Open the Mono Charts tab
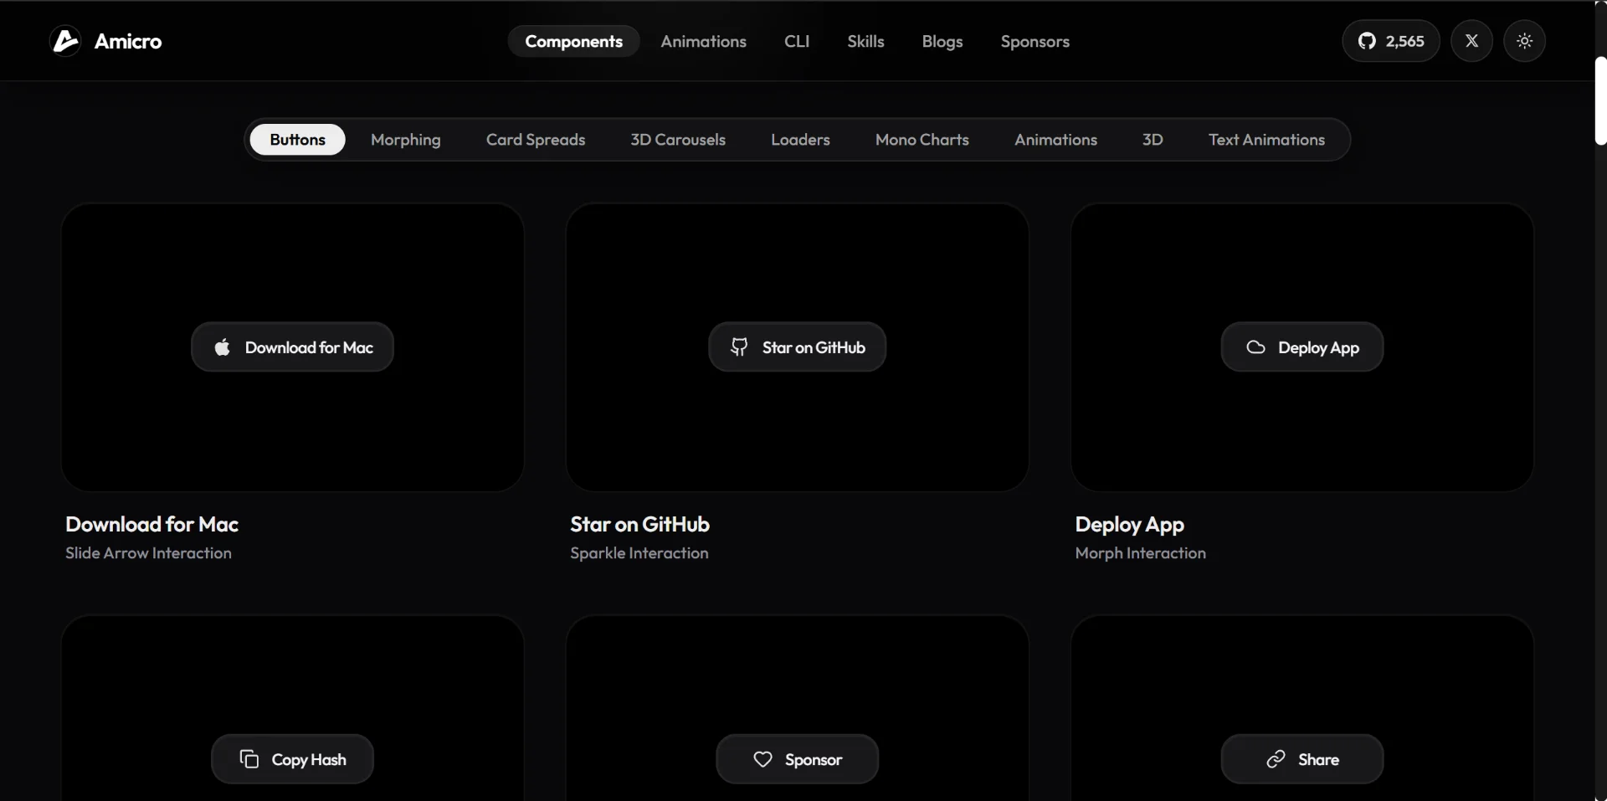Viewport: 1607px width, 801px height. (x=922, y=140)
